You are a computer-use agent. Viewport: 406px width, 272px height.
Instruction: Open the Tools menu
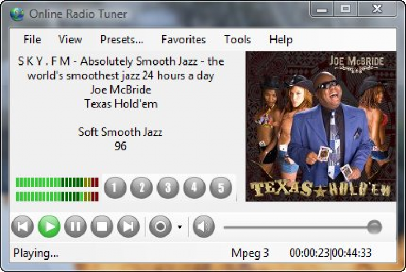point(238,40)
